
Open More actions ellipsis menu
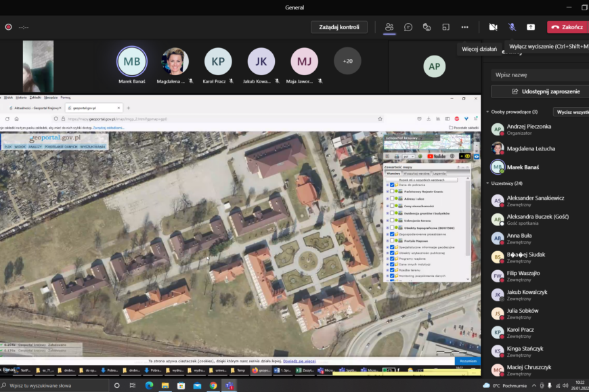(x=464, y=27)
